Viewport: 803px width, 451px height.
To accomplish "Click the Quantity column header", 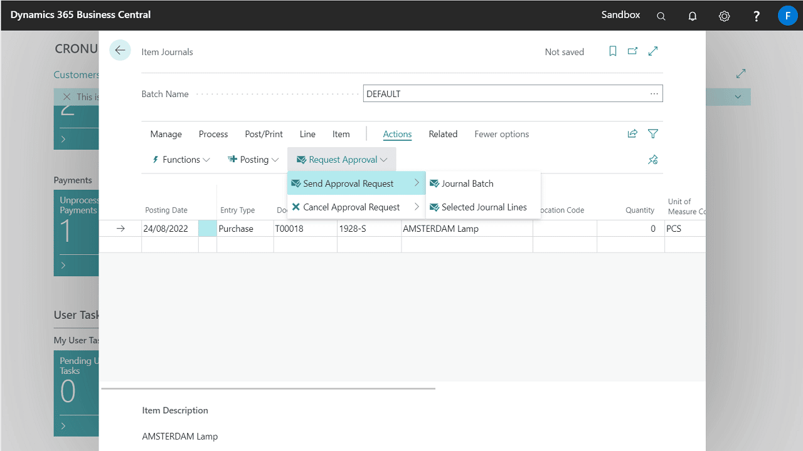I will (x=640, y=210).
